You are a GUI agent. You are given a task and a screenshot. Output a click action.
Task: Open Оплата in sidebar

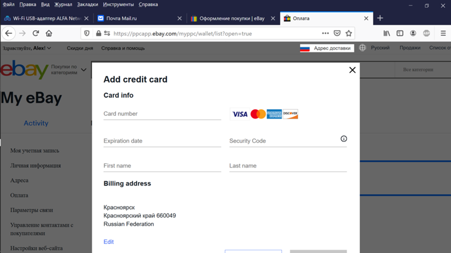click(x=19, y=195)
